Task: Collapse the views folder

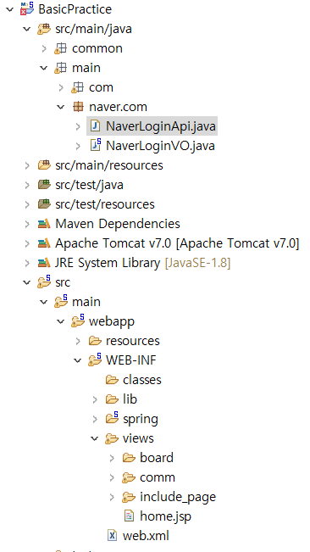Action: [95, 438]
